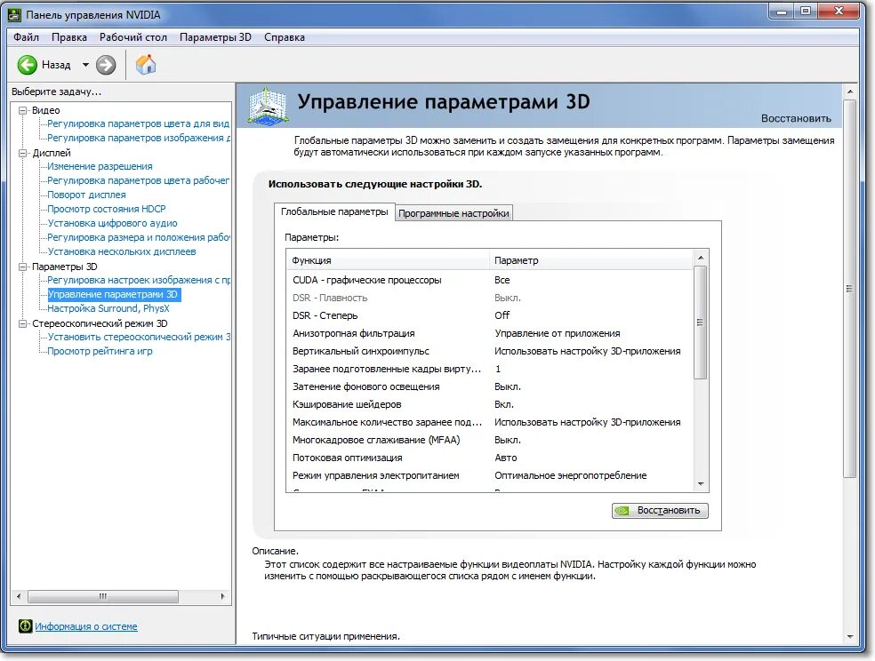The image size is (875, 661).
Task: Click the main page vertical scrollbar thumb
Action: pos(850,289)
